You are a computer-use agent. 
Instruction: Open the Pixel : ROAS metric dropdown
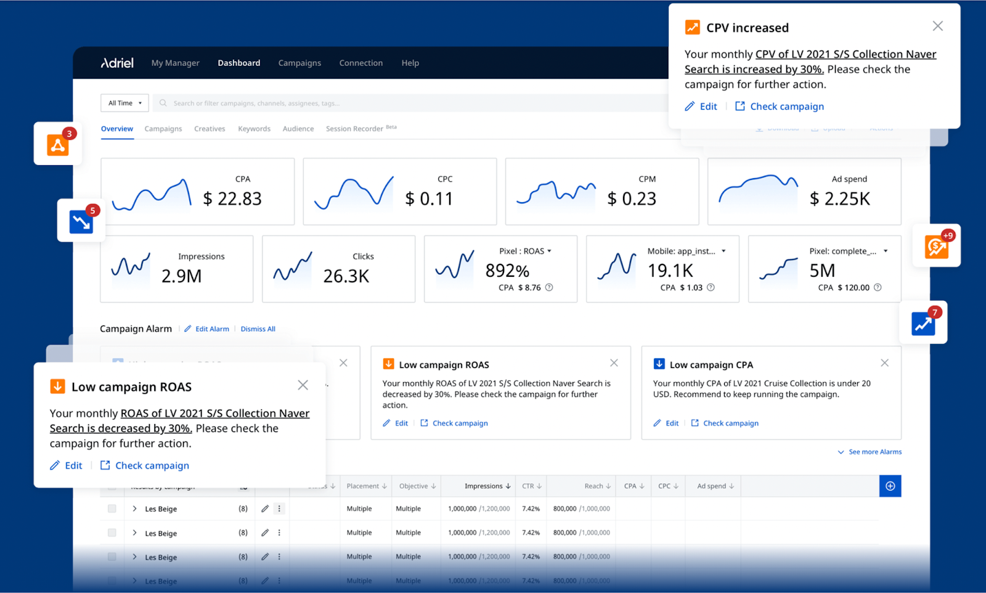pos(525,252)
